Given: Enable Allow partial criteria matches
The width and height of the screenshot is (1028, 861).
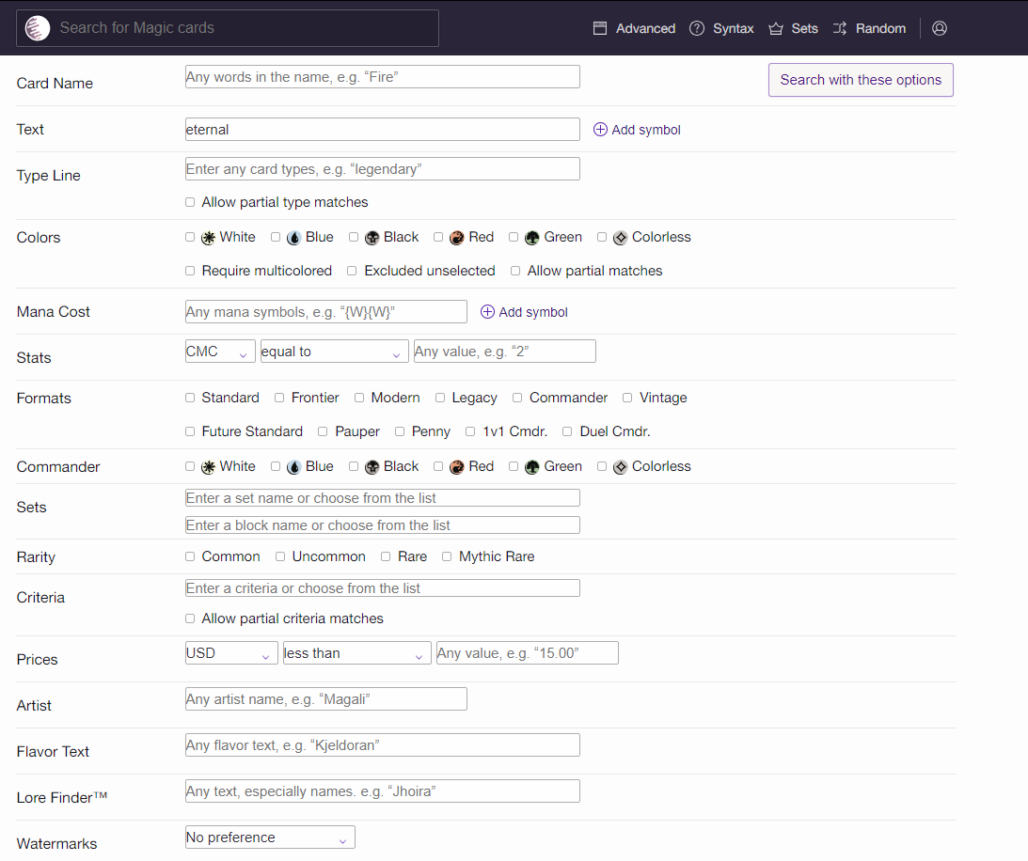Looking at the screenshot, I should point(190,618).
